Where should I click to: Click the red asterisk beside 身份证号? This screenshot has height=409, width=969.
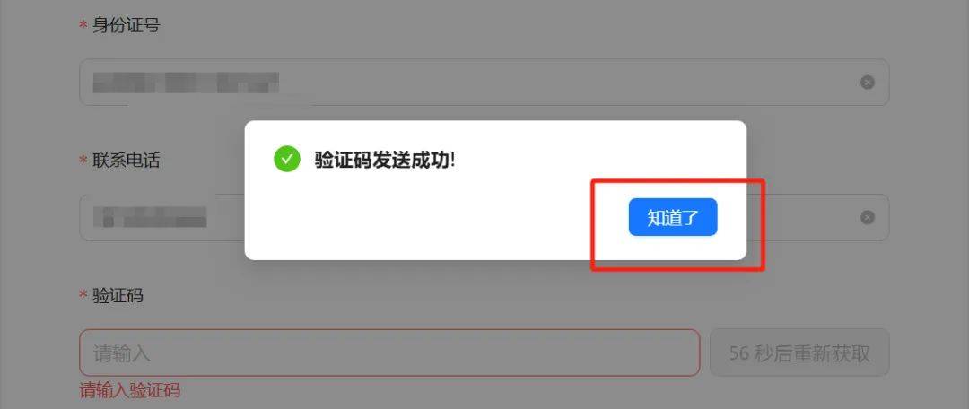pos(83,27)
